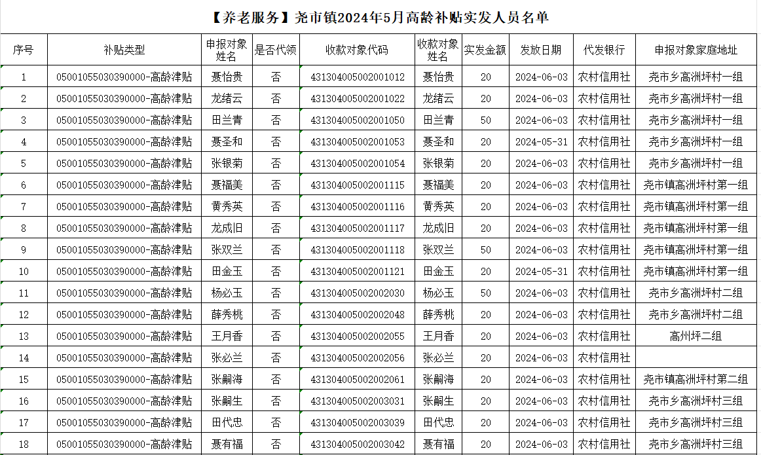Click the empty address cell in row 14
The height and width of the screenshot is (455, 761).
click(695, 358)
